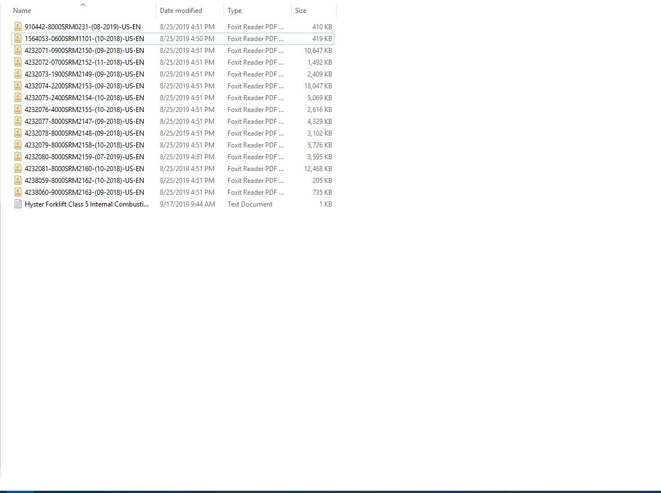Click the PDF icon for 4232072-0700SRM2152
661x493 pixels.
tap(17, 62)
